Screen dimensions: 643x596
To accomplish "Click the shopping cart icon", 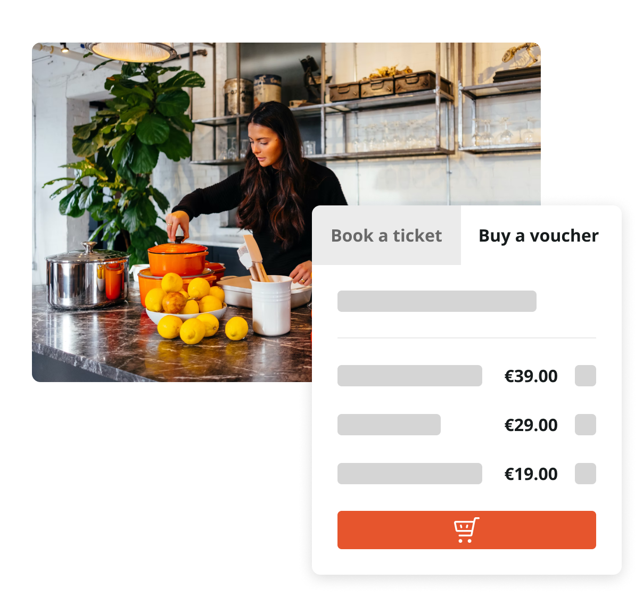I will tap(466, 530).
